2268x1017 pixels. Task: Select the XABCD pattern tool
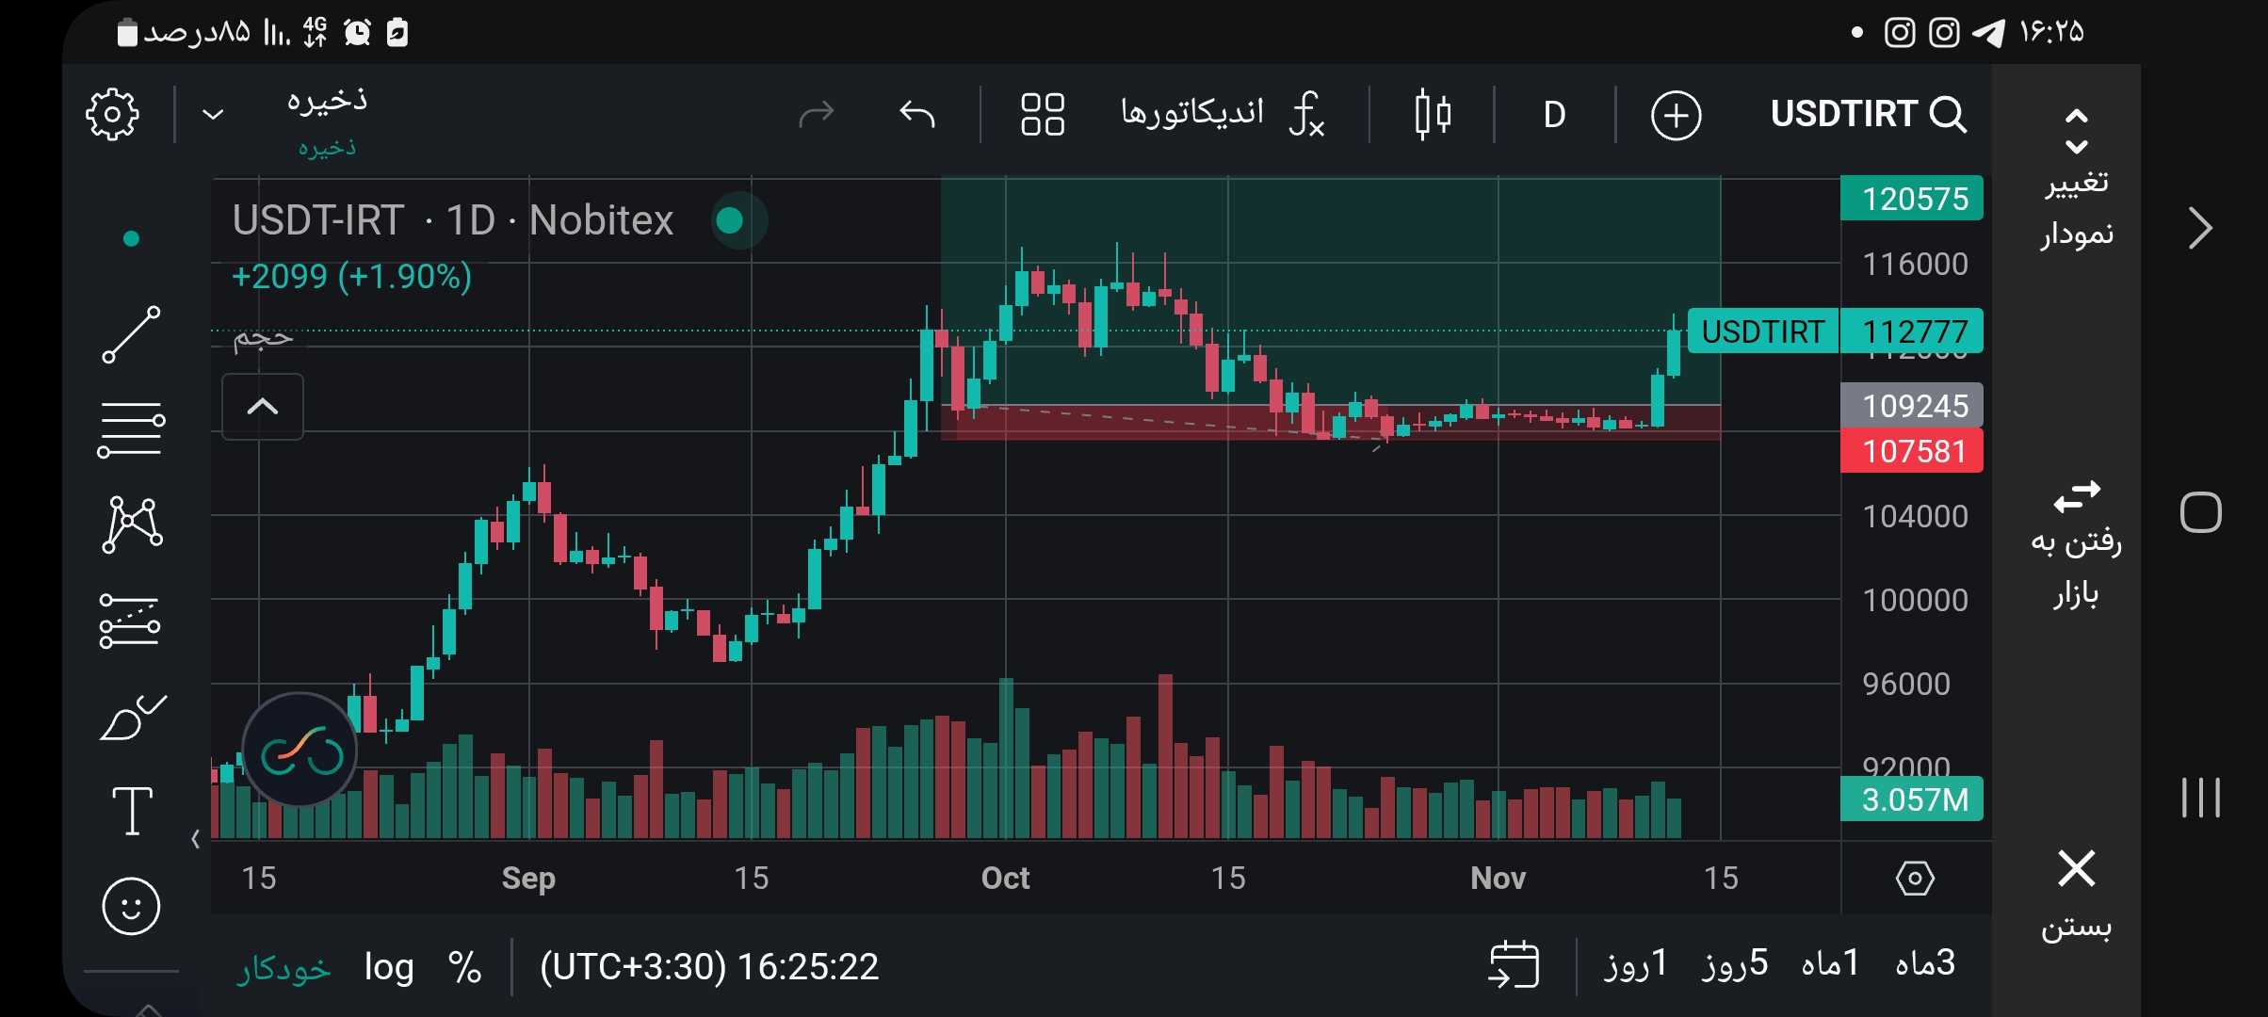coord(132,525)
